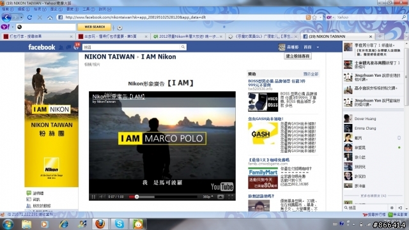Expand the YouTube player size button

coord(220,197)
